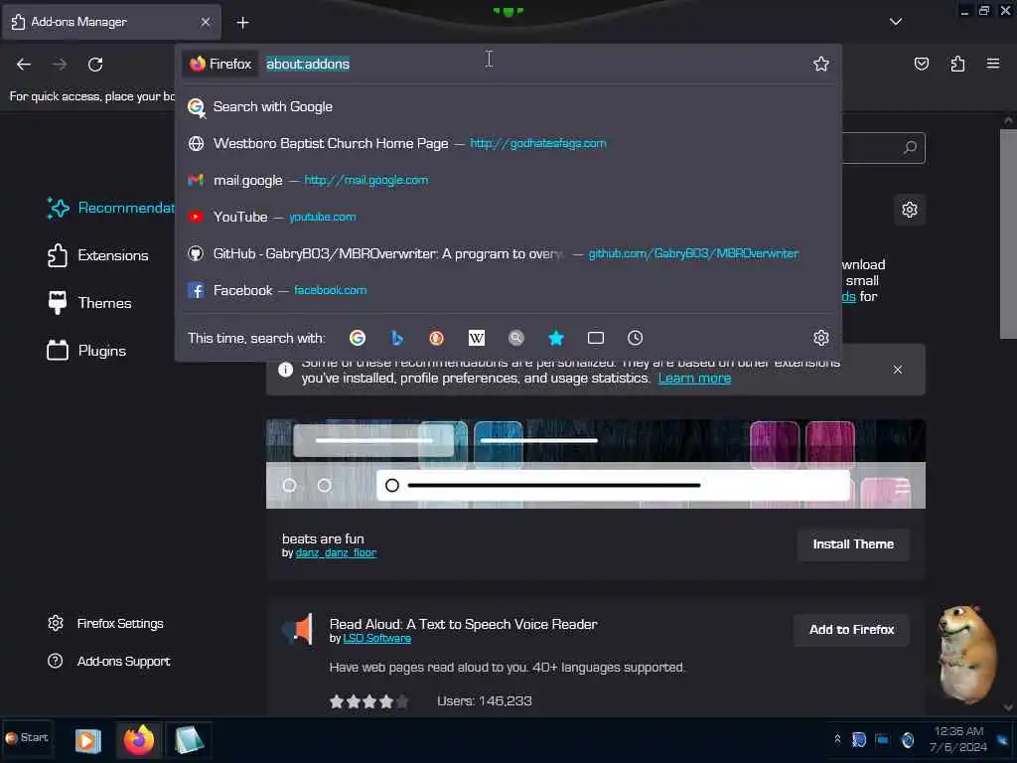
Task: Open Firefox Settings link in sidebar
Action: [105, 624]
